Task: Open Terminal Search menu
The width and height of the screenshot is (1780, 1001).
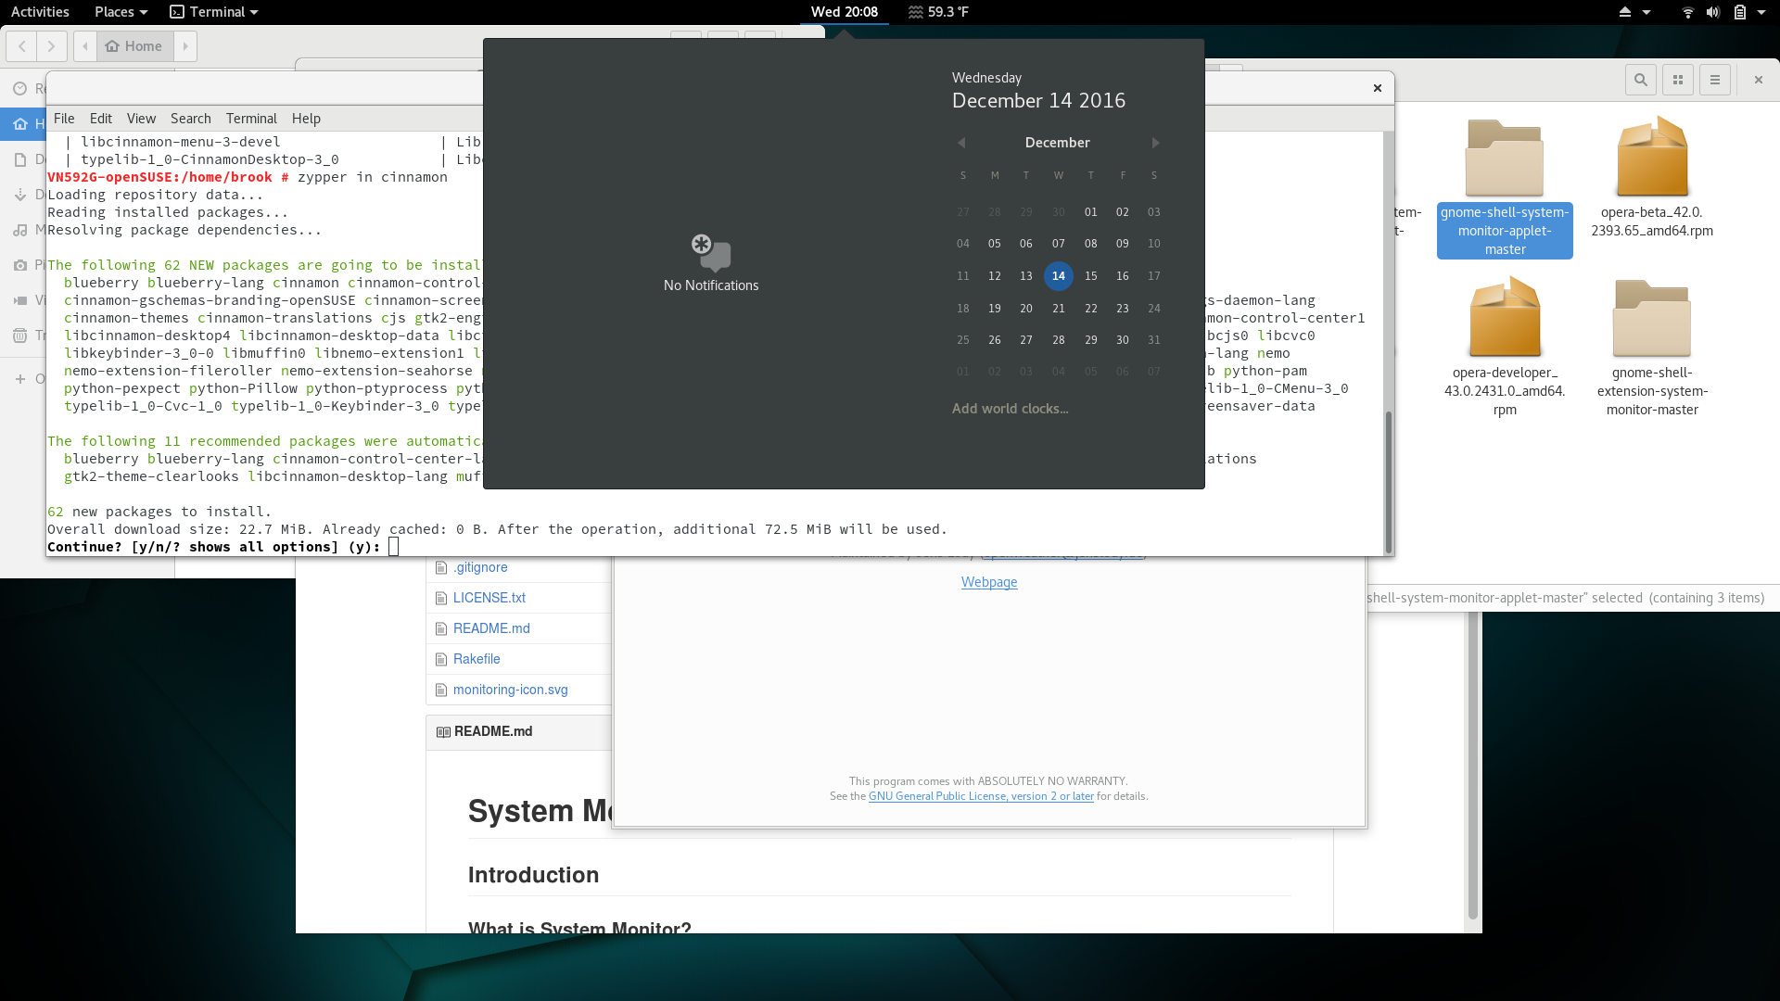Action: click(191, 119)
